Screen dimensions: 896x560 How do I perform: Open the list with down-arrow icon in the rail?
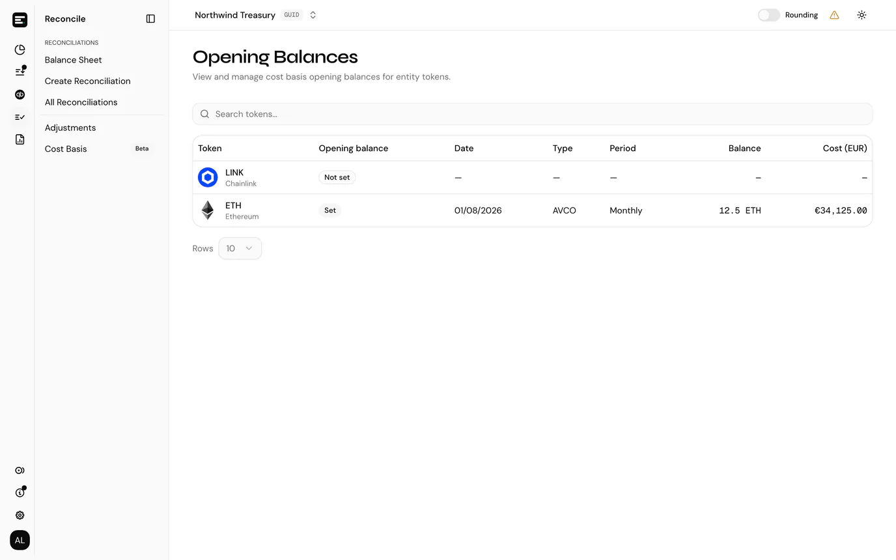point(20,72)
